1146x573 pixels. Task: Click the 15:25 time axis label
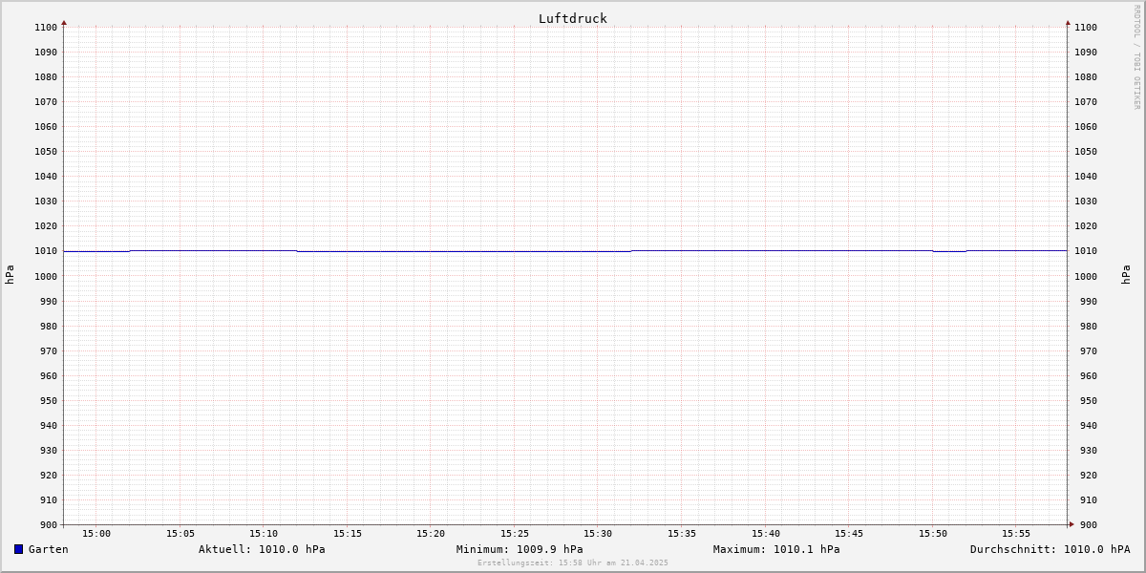pos(515,534)
